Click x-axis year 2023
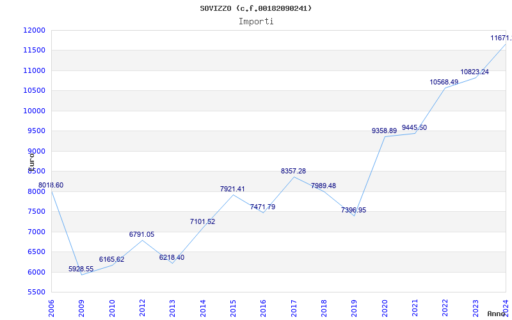Screen dimensions: 512x320 click(x=476, y=308)
